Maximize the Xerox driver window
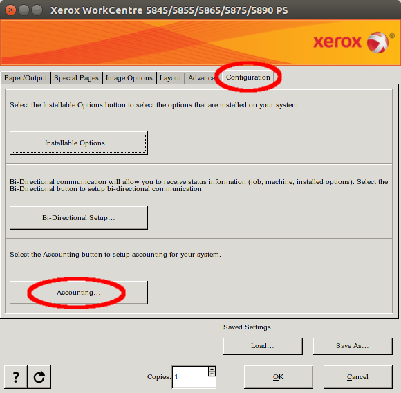The width and height of the screenshot is (401, 393). coord(37,10)
